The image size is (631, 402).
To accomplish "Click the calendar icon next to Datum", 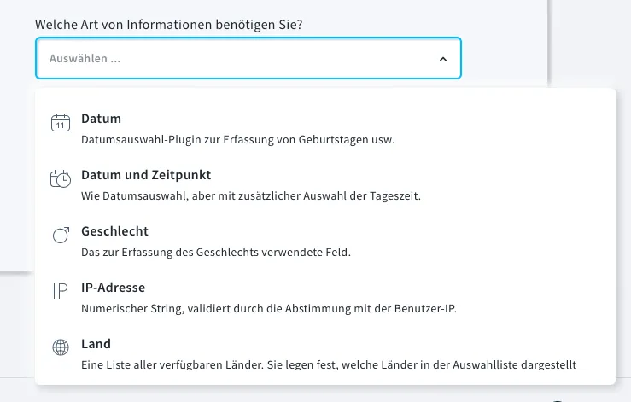I will click(x=61, y=122).
